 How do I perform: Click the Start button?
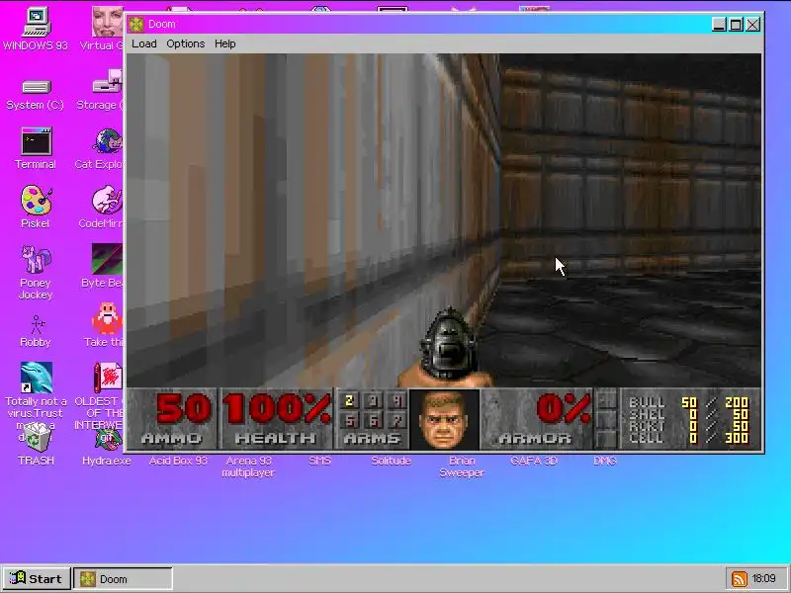[36, 578]
